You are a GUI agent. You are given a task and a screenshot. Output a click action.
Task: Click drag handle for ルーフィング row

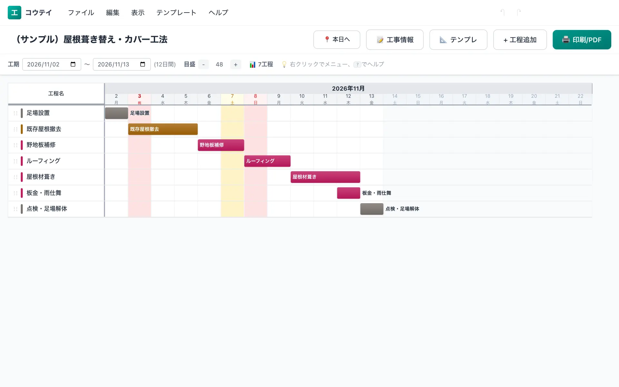tap(15, 161)
